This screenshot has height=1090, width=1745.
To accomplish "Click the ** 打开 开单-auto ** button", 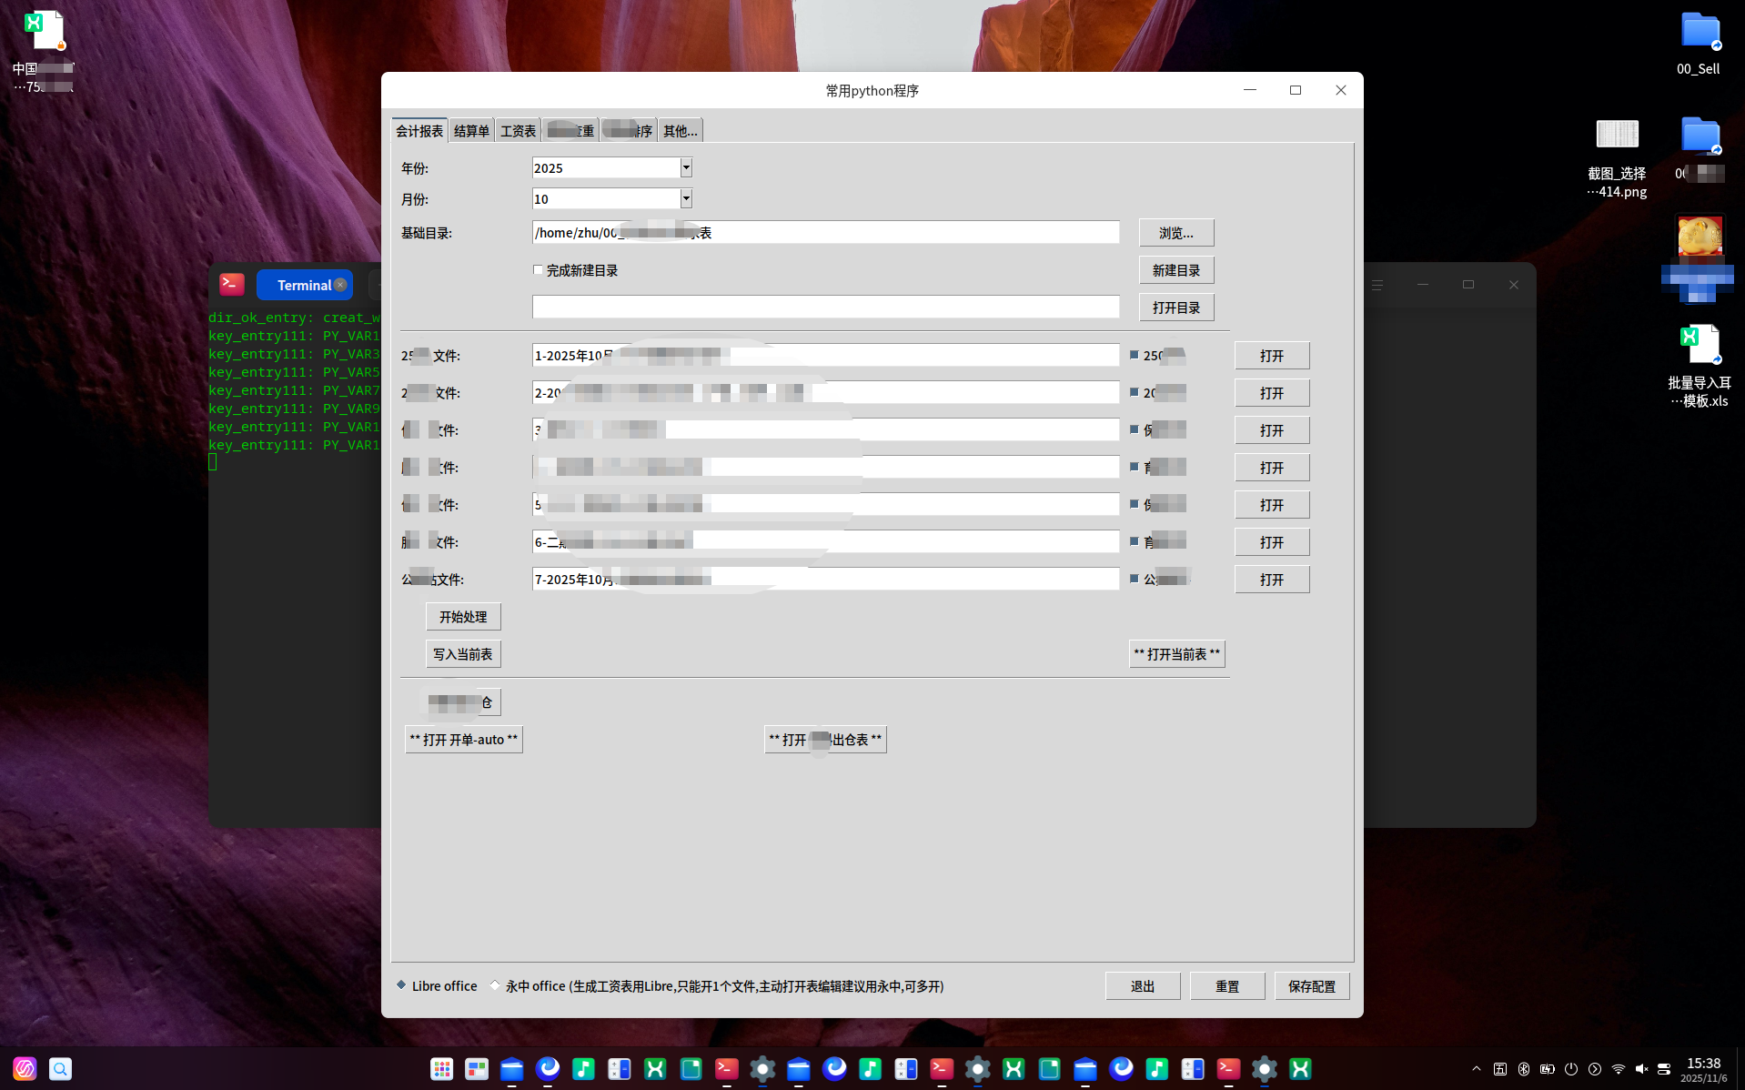I will 463,740.
